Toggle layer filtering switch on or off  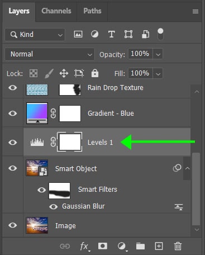(160, 34)
